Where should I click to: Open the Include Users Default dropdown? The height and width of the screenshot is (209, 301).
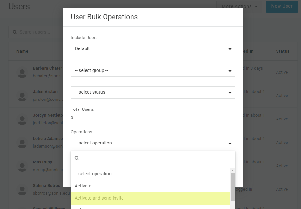(153, 49)
